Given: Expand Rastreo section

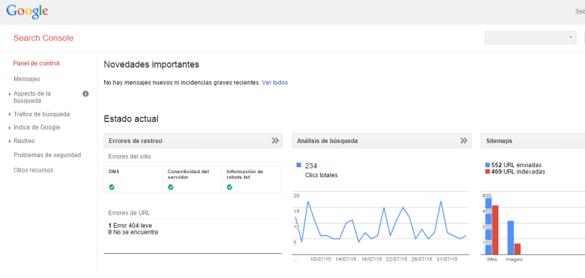Looking at the screenshot, I should 24,141.
